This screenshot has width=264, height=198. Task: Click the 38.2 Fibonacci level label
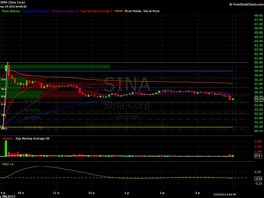[x=3, y=89]
